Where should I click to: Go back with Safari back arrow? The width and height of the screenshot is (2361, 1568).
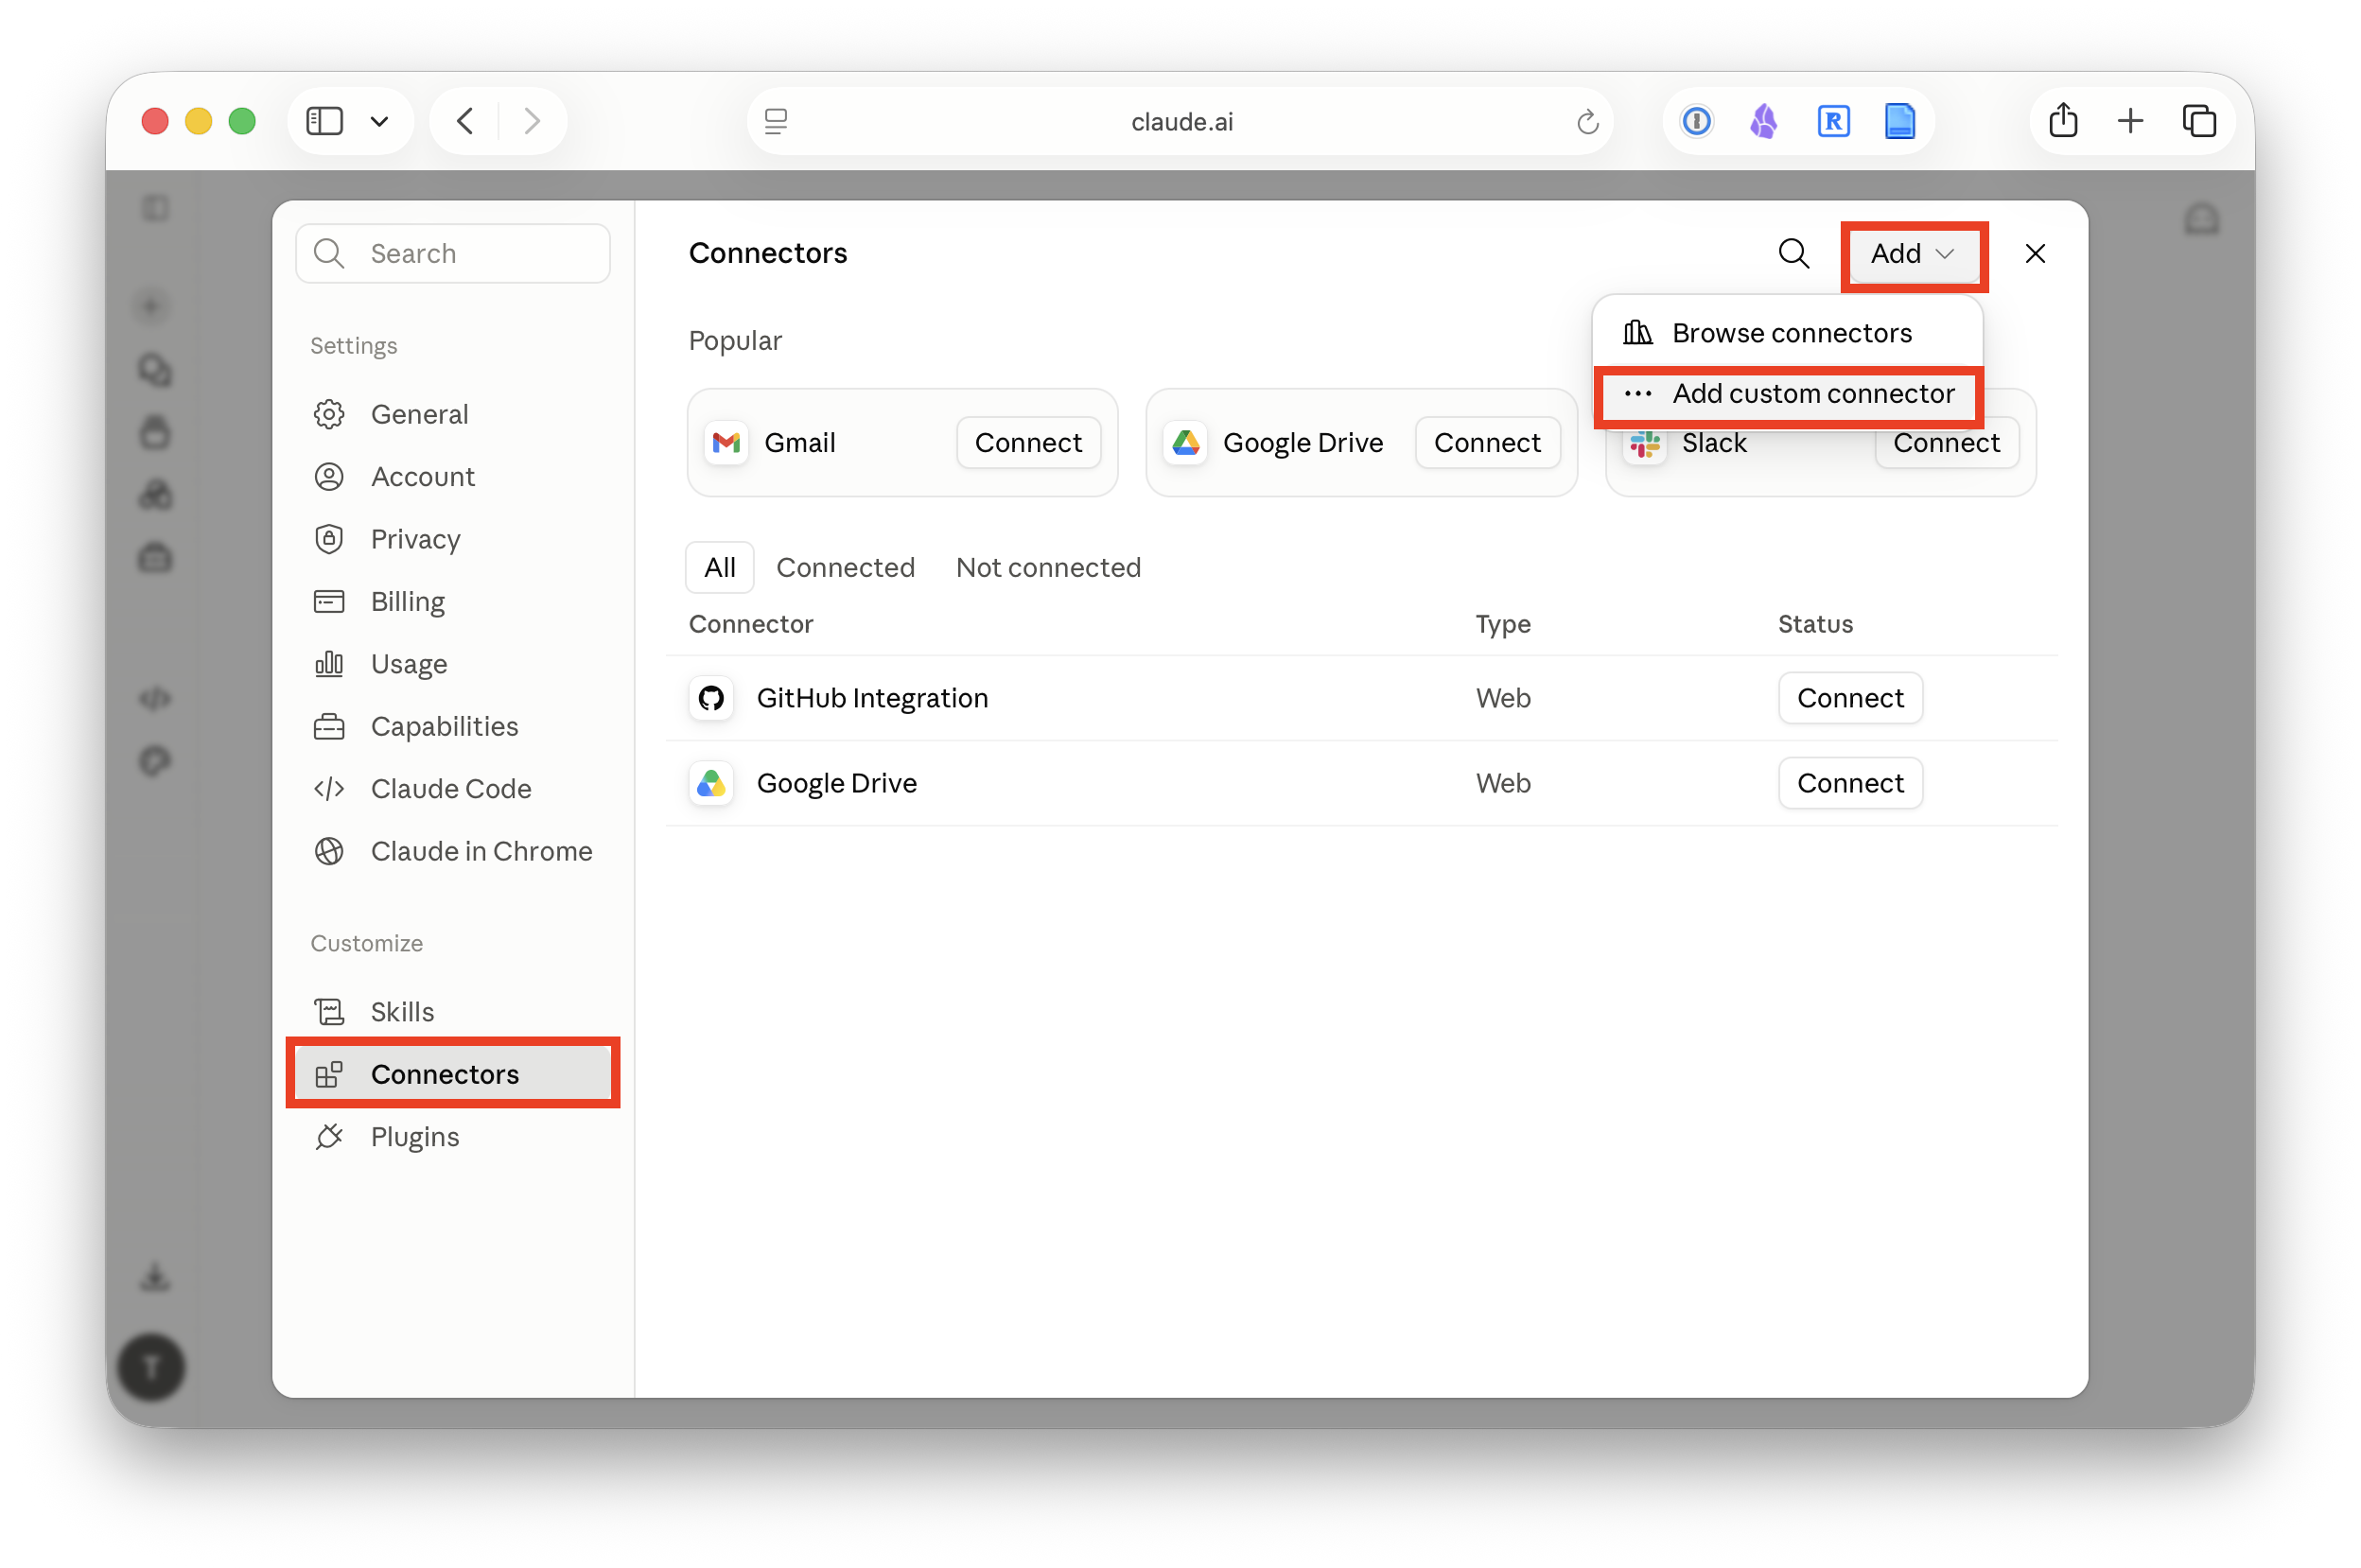(x=464, y=121)
